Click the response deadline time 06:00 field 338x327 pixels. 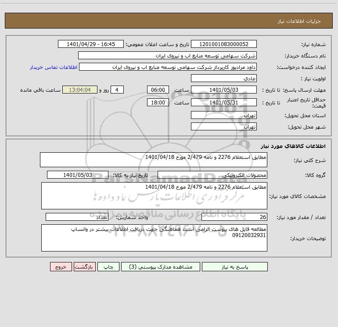(x=158, y=90)
